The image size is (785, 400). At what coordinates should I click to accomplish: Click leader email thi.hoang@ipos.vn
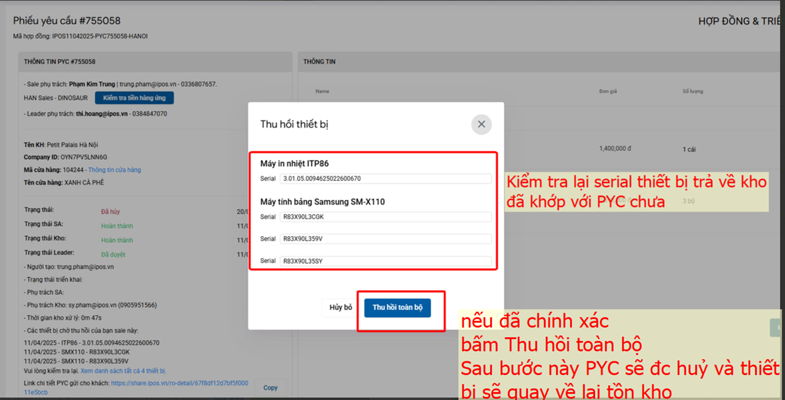tap(102, 114)
